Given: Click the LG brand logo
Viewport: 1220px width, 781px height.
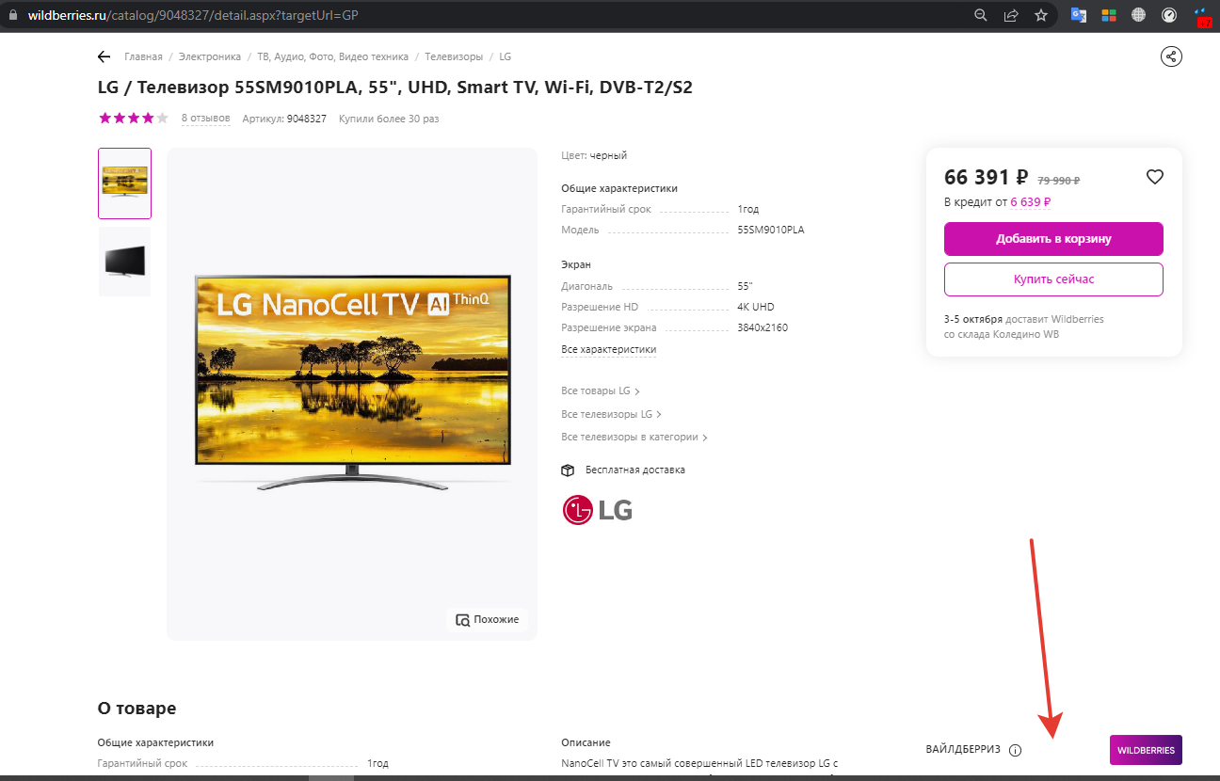Looking at the screenshot, I should click(x=597, y=509).
